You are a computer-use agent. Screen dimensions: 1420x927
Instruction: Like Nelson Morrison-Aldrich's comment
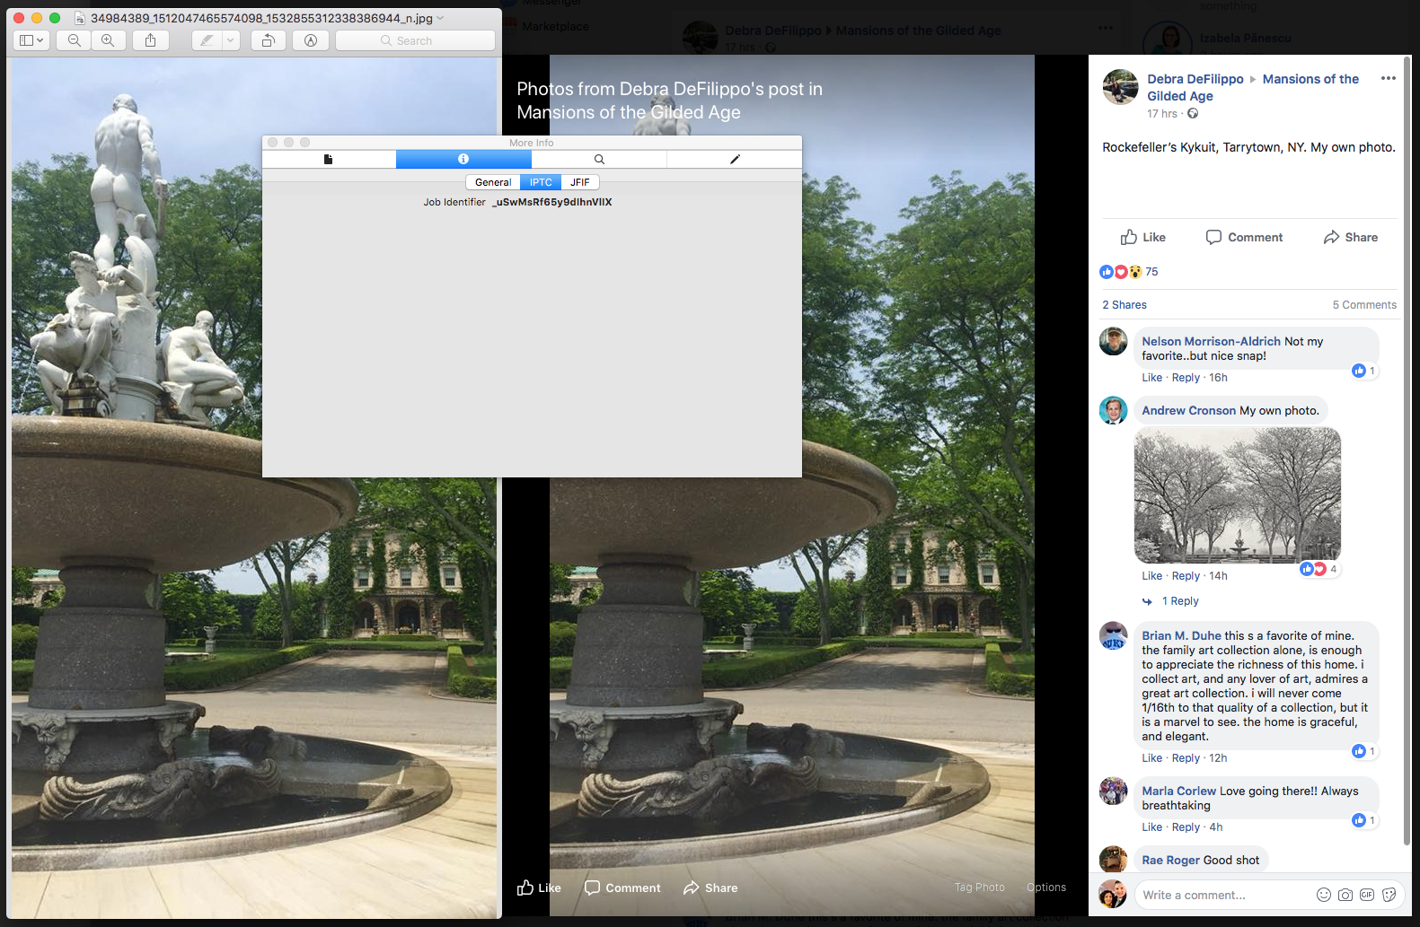click(1151, 378)
